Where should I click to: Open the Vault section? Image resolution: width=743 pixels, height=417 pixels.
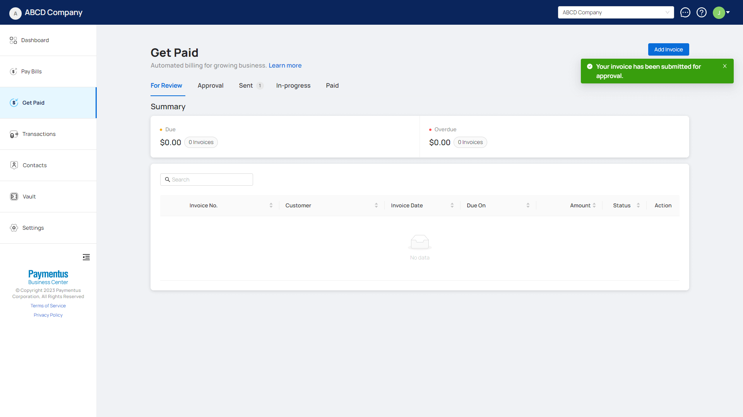click(29, 197)
